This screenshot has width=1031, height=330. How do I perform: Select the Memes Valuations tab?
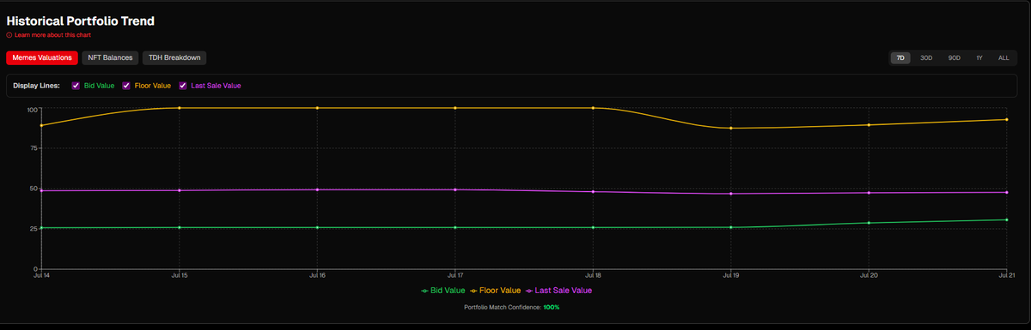[42, 57]
